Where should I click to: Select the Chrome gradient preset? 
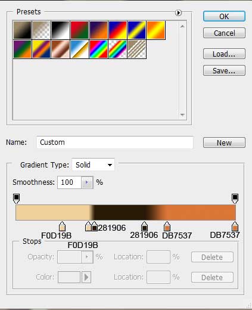[x=79, y=49]
